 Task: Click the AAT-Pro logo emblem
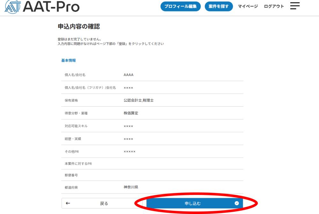point(12,6)
